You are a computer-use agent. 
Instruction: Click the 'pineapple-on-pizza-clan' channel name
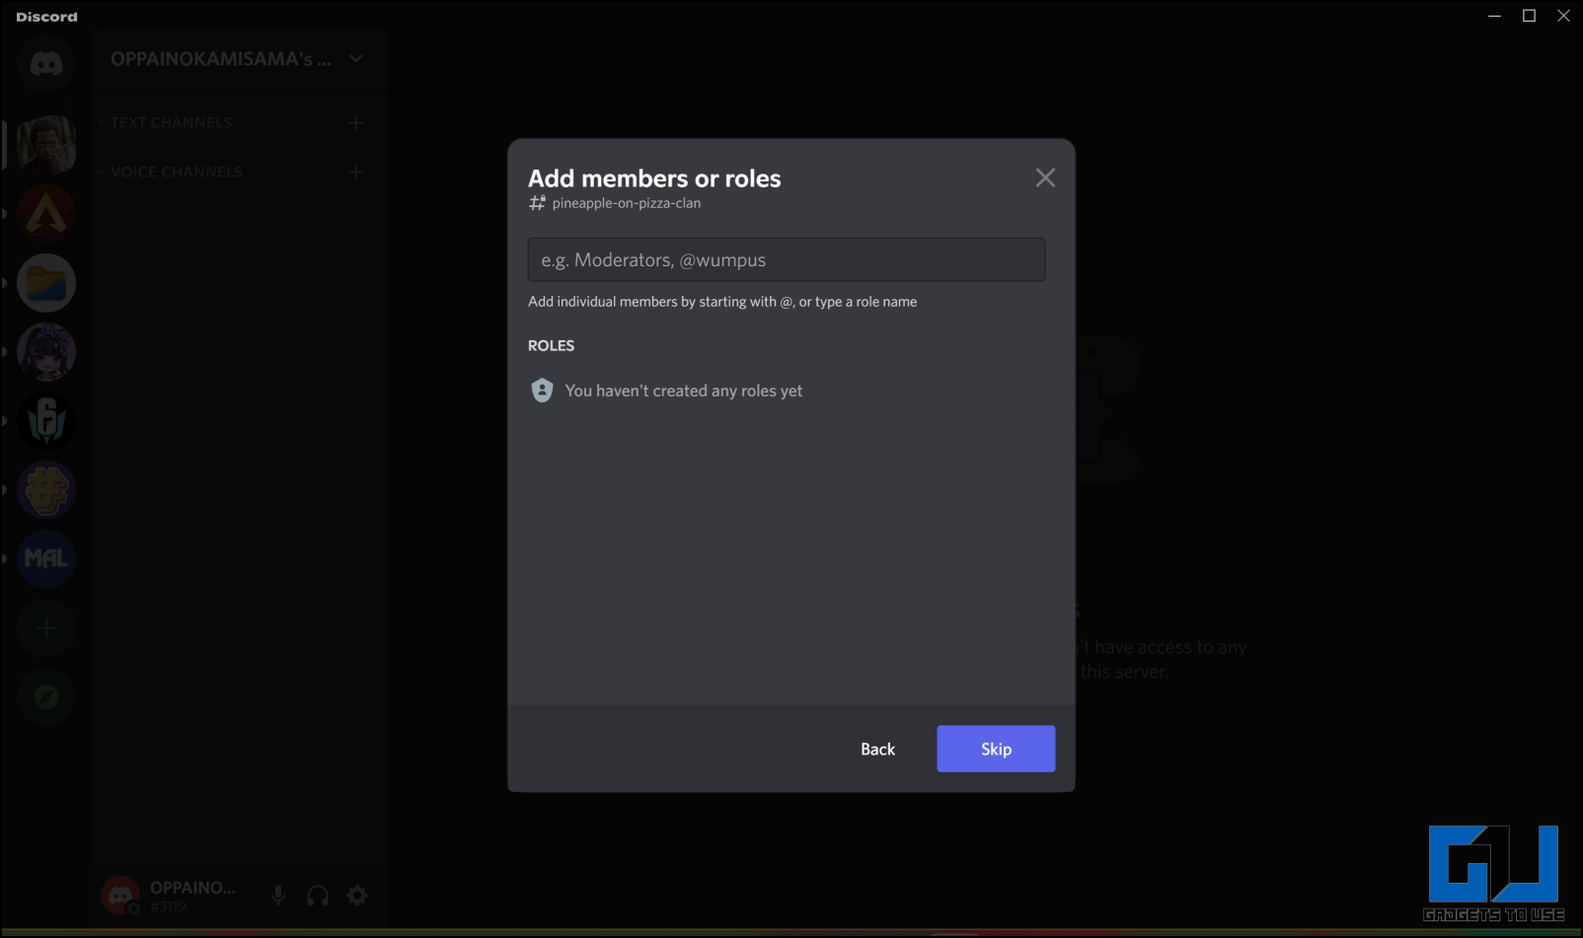point(627,203)
